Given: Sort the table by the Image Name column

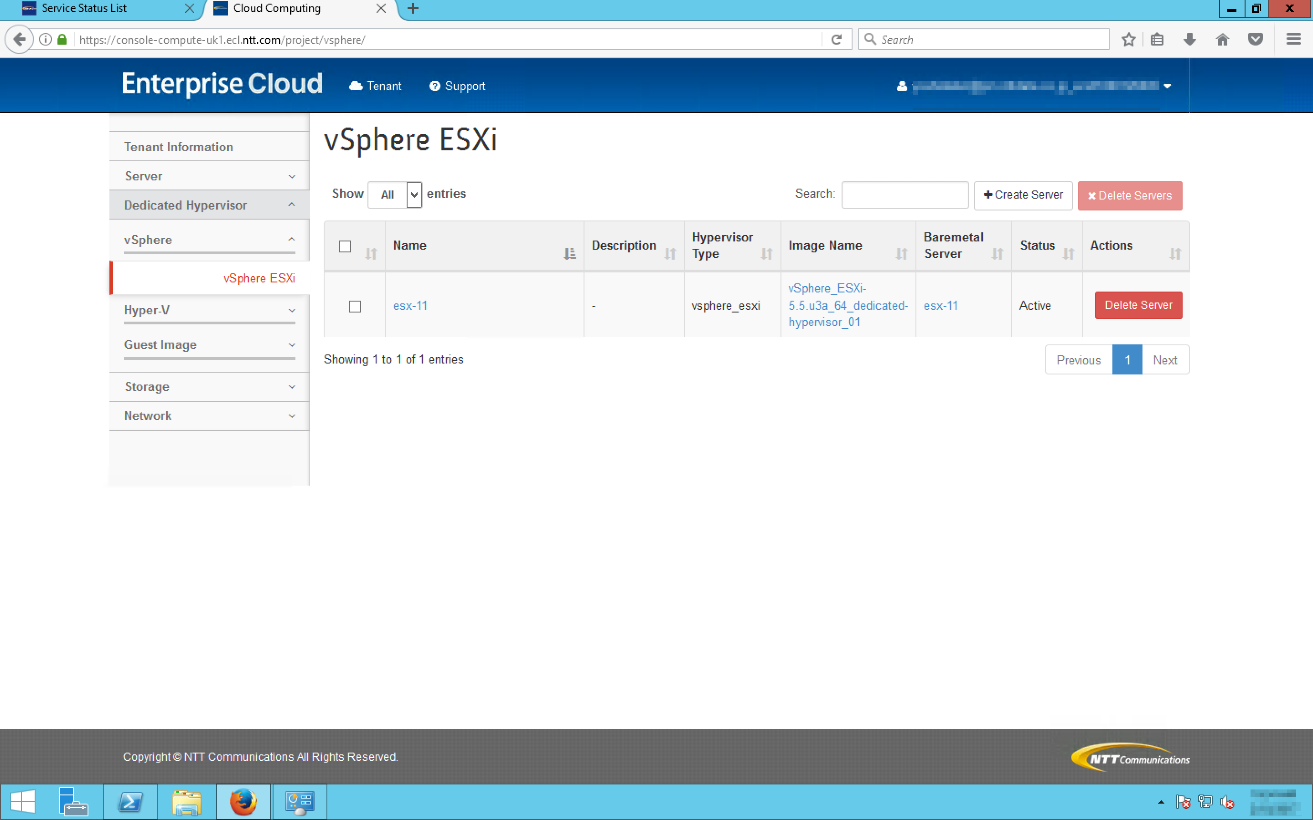Looking at the screenshot, I should tap(848, 246).
